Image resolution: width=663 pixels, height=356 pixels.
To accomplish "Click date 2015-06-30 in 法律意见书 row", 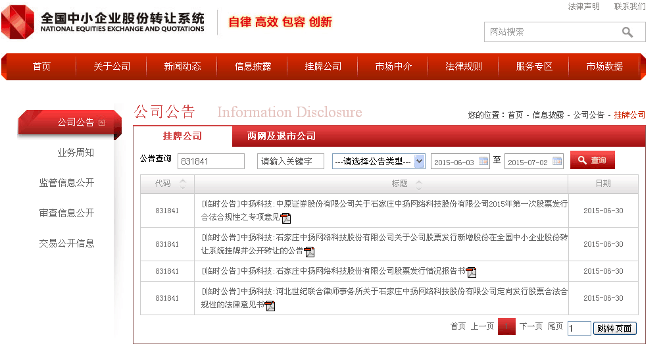I will tap(603, 298).
